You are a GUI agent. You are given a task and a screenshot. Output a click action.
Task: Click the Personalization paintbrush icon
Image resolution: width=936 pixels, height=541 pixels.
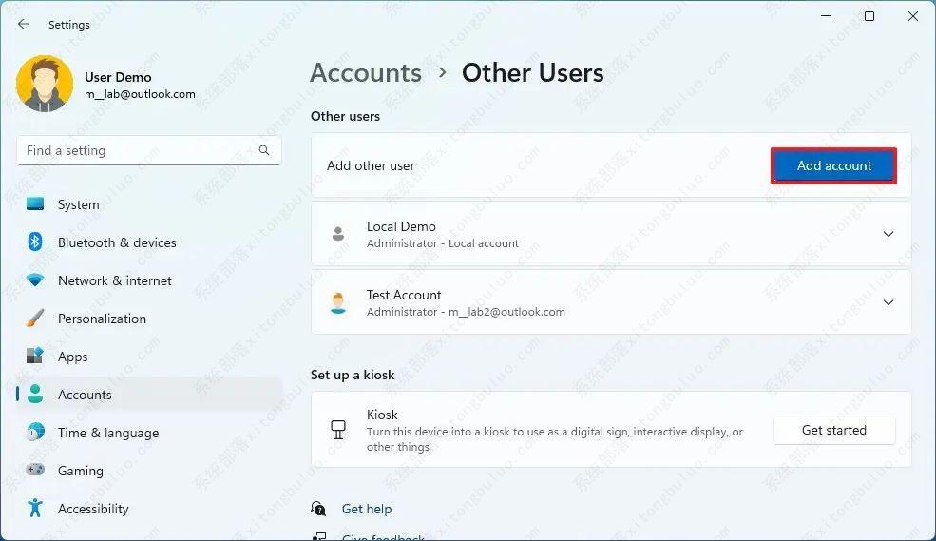click(x=35, y=319)
